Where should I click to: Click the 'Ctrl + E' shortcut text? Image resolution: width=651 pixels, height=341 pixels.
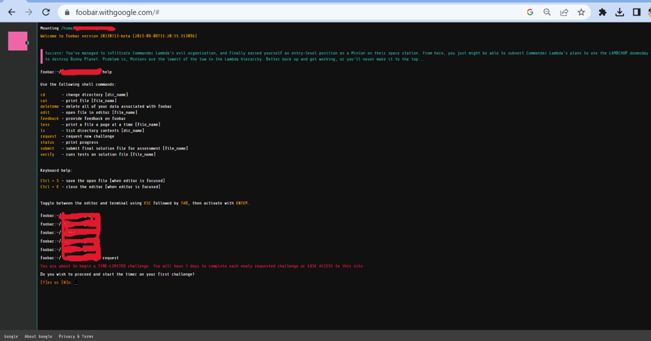pos(49,187)
